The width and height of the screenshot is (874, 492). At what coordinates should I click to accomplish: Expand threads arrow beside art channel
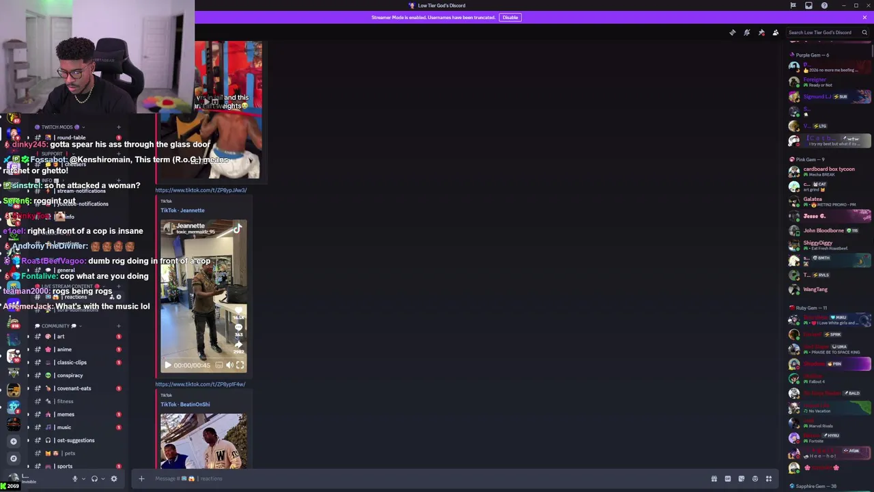click(29, 336)
